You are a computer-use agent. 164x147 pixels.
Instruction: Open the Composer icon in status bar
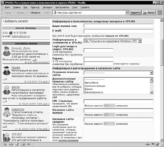[17, 144]
